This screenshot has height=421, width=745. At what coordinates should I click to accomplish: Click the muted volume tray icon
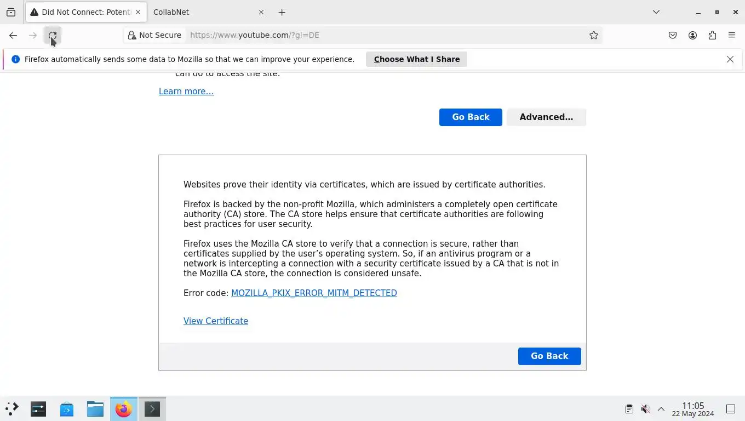coord(645,409)
